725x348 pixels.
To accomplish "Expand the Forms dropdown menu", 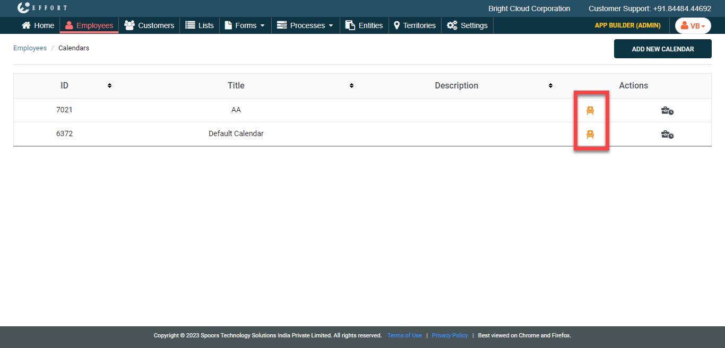I will pyautogui.click(x=245, y=25).
